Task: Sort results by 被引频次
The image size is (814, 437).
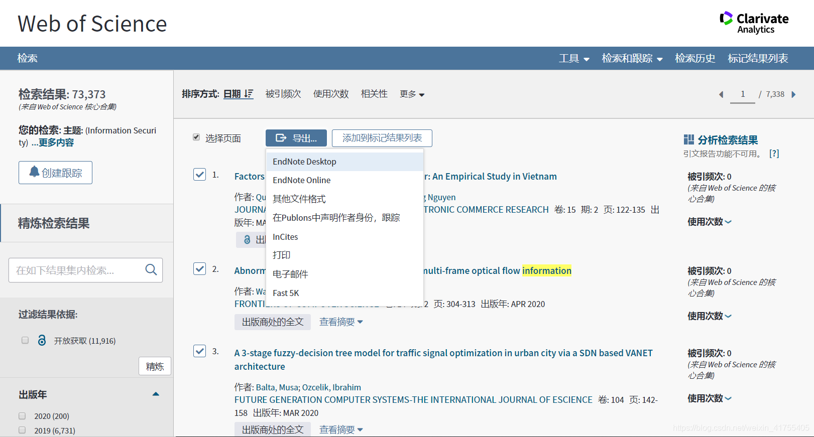Action: (283, 94)
